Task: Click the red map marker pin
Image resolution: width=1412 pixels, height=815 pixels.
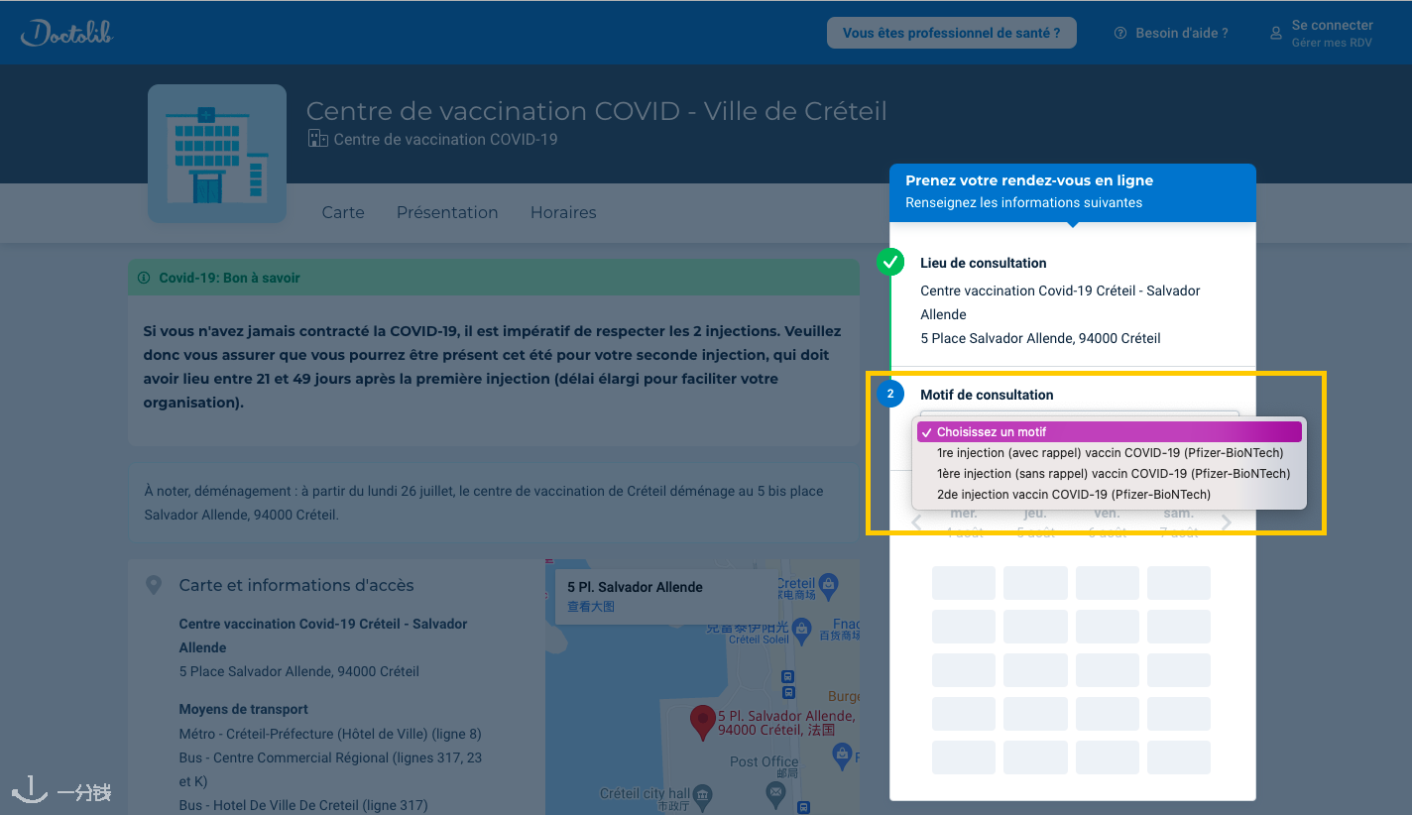Action: click(703, 723)
